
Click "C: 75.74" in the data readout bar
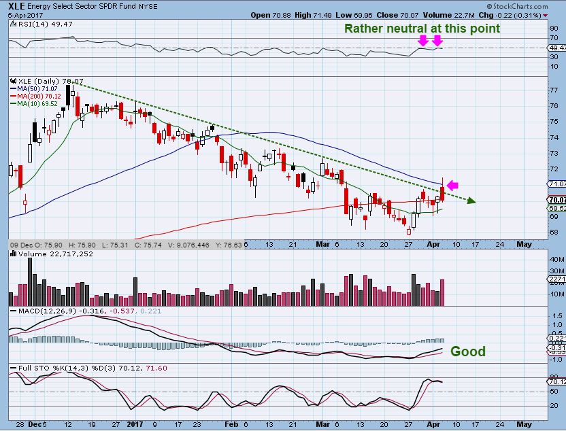click(148, 245)
